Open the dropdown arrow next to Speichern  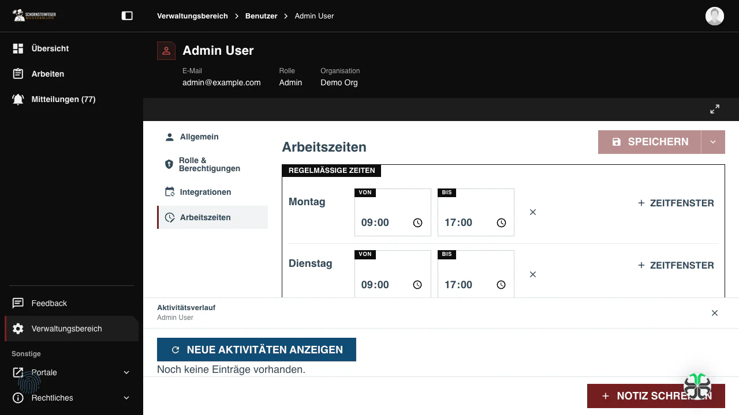(x=713, y=142)
